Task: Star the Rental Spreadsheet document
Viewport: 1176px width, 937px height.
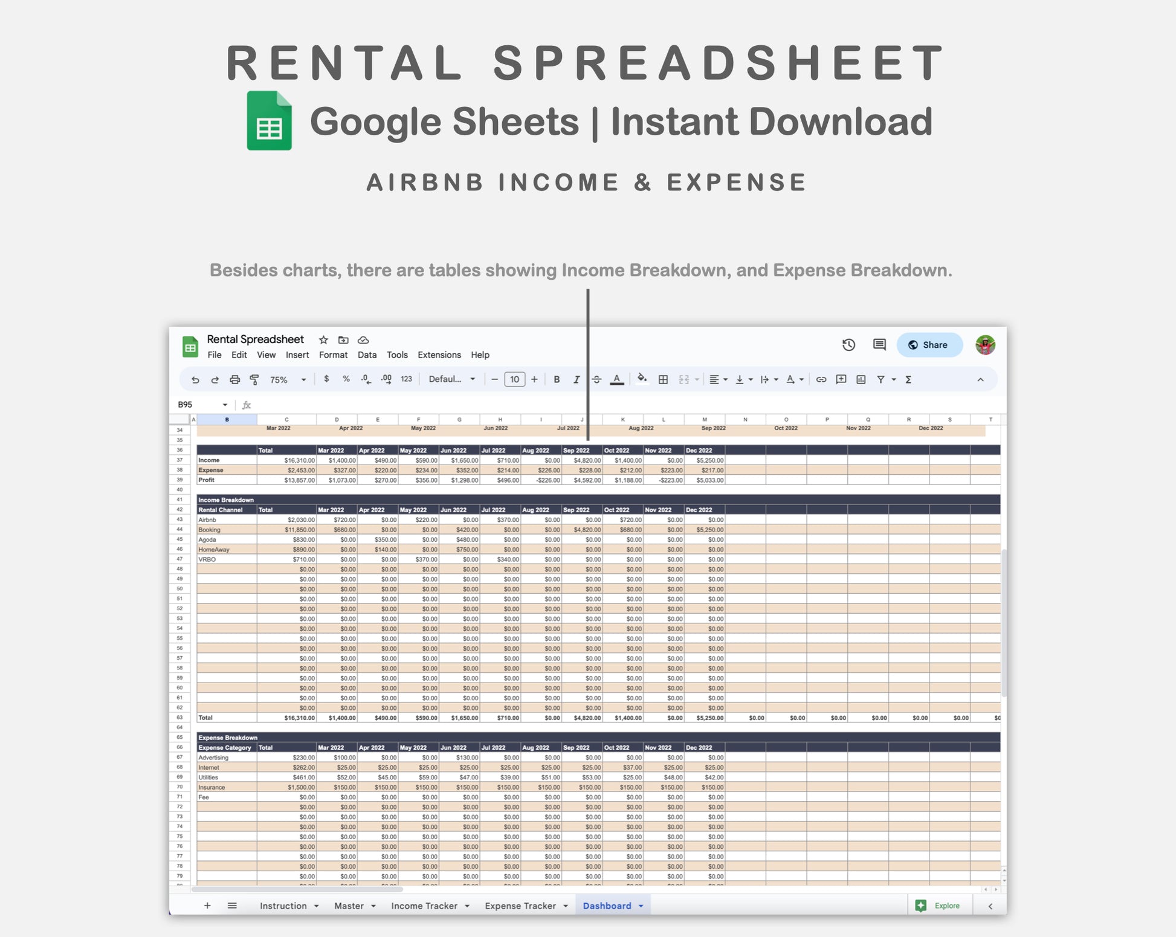Action: [x=323, y=340]
